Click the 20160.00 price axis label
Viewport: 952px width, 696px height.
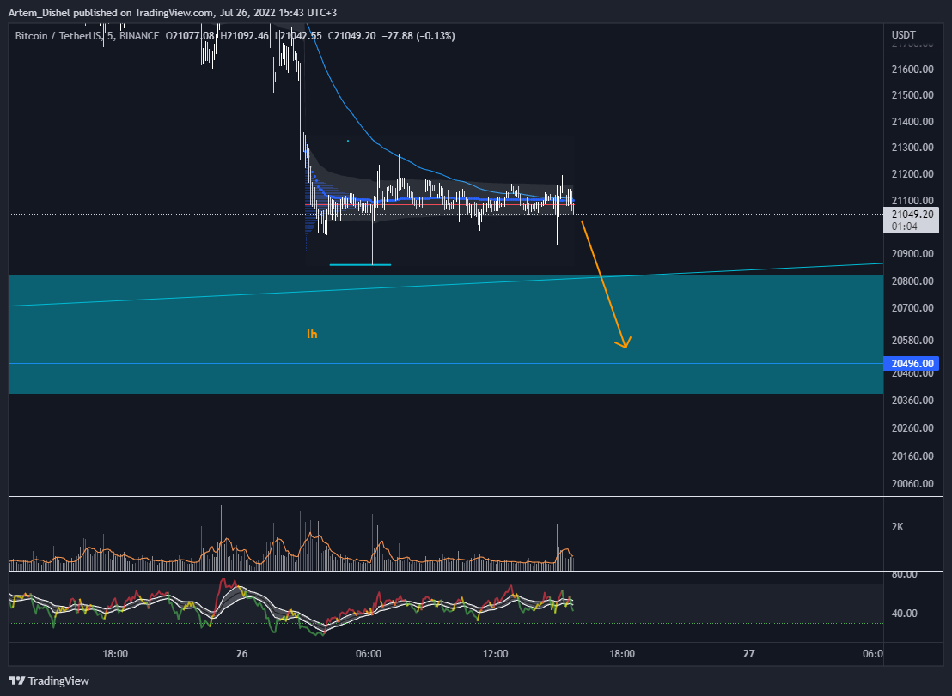point(912,456)
